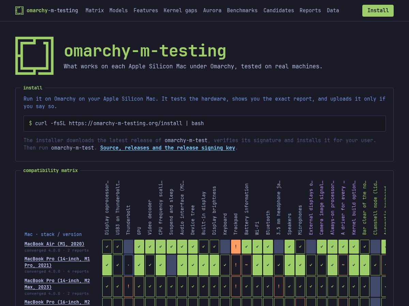Open Battery information check cell for MacBook Air M1
The height and width of the screenshot is (306, 409).
point(246,247)
